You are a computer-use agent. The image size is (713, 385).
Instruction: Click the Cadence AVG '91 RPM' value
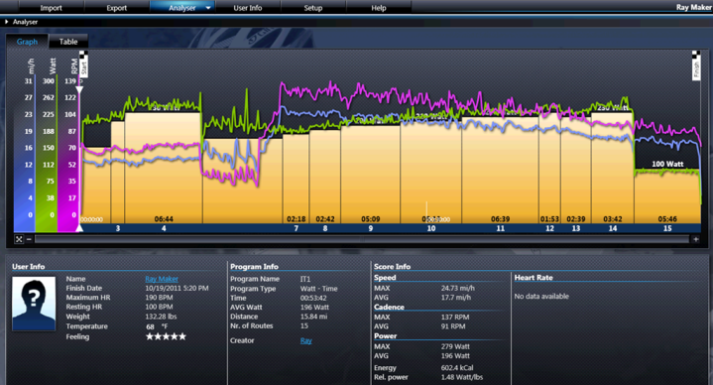coord(453,326)
